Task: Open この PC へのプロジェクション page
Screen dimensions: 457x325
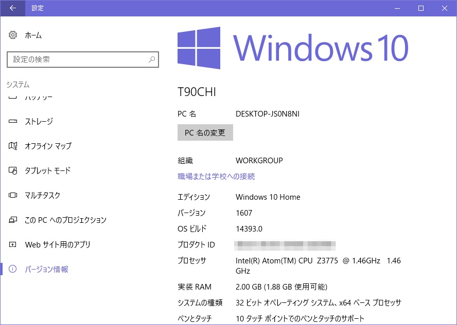Action: 65,220
